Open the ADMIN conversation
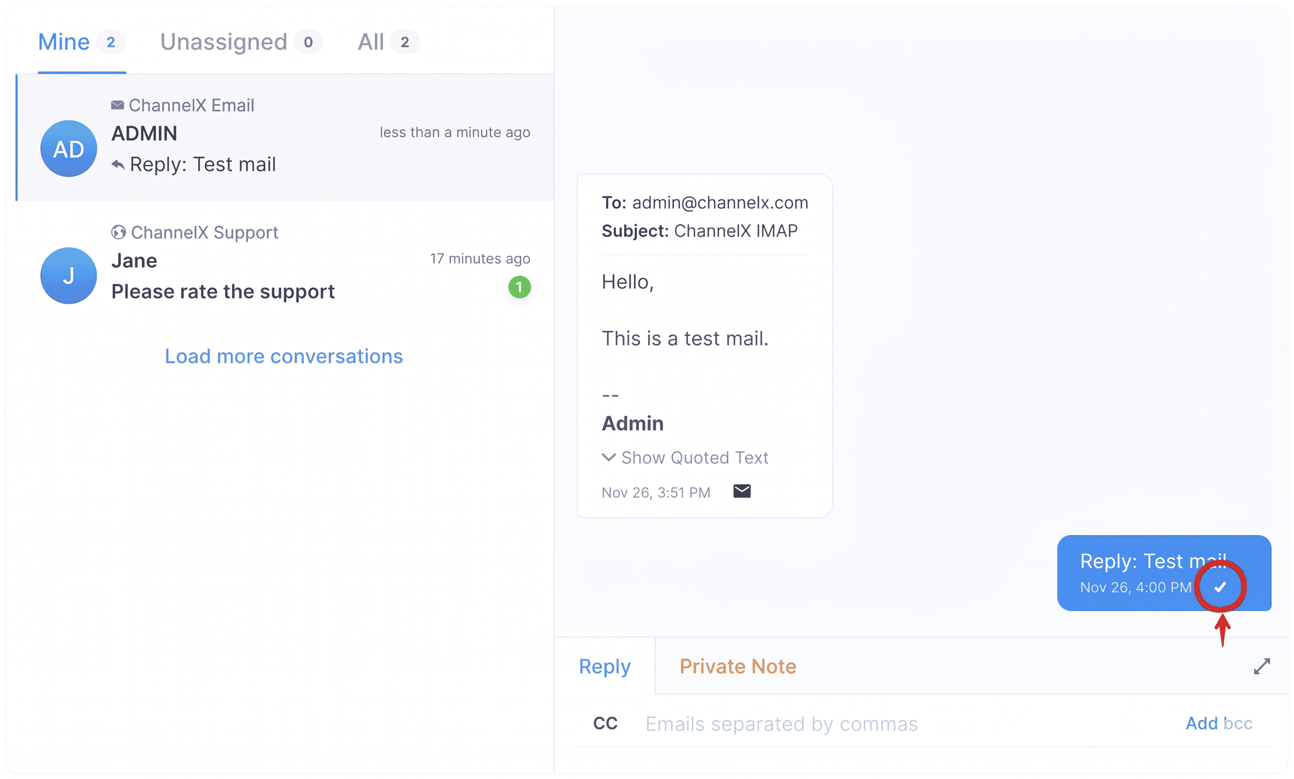Screen dimensions: 1294x779 (x=285, y=137)
